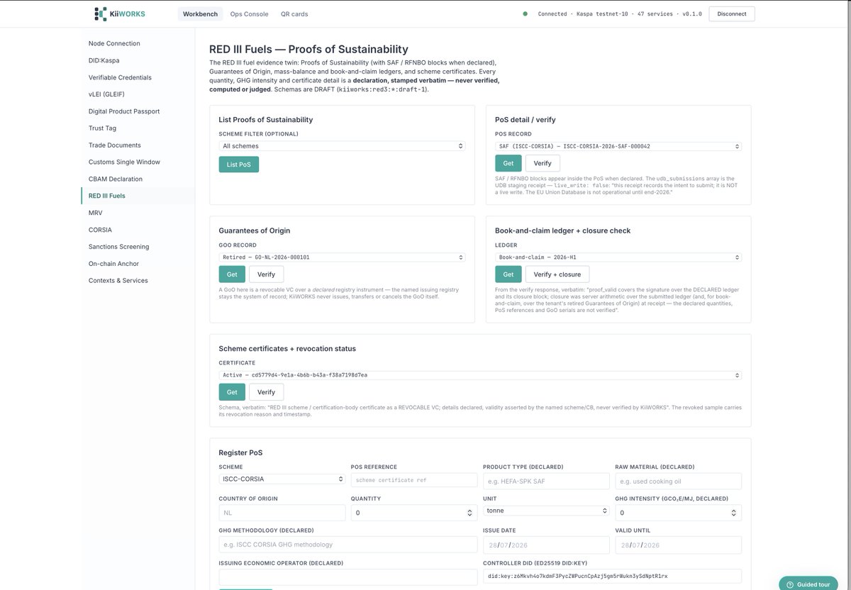
Task: Open the Ledger dropdown
Action: tap(618, 257)
